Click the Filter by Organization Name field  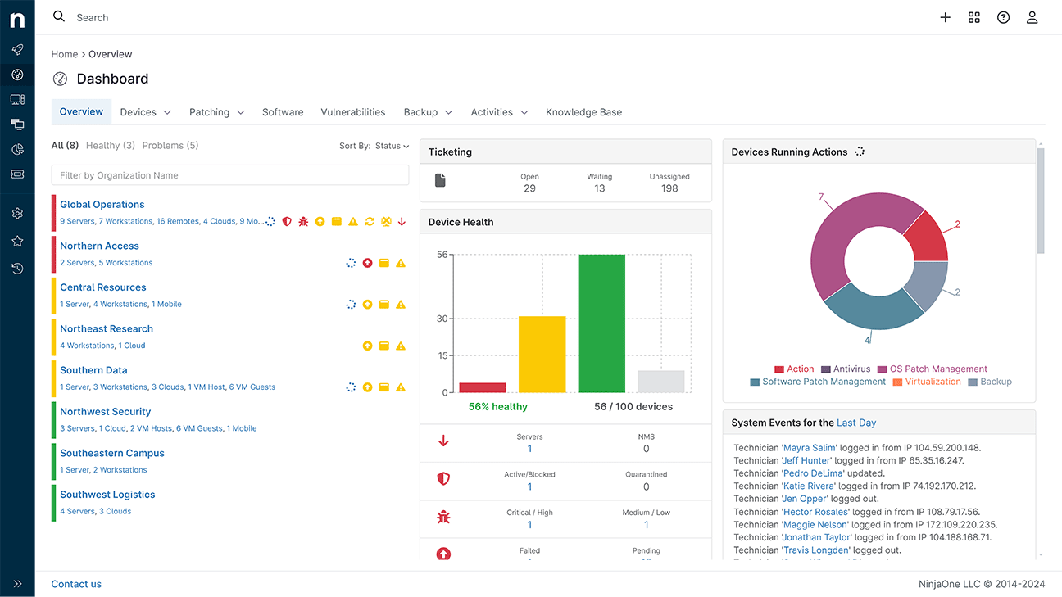tap(229, 175)
